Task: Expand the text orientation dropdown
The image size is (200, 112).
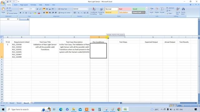Action: (54, 9)
